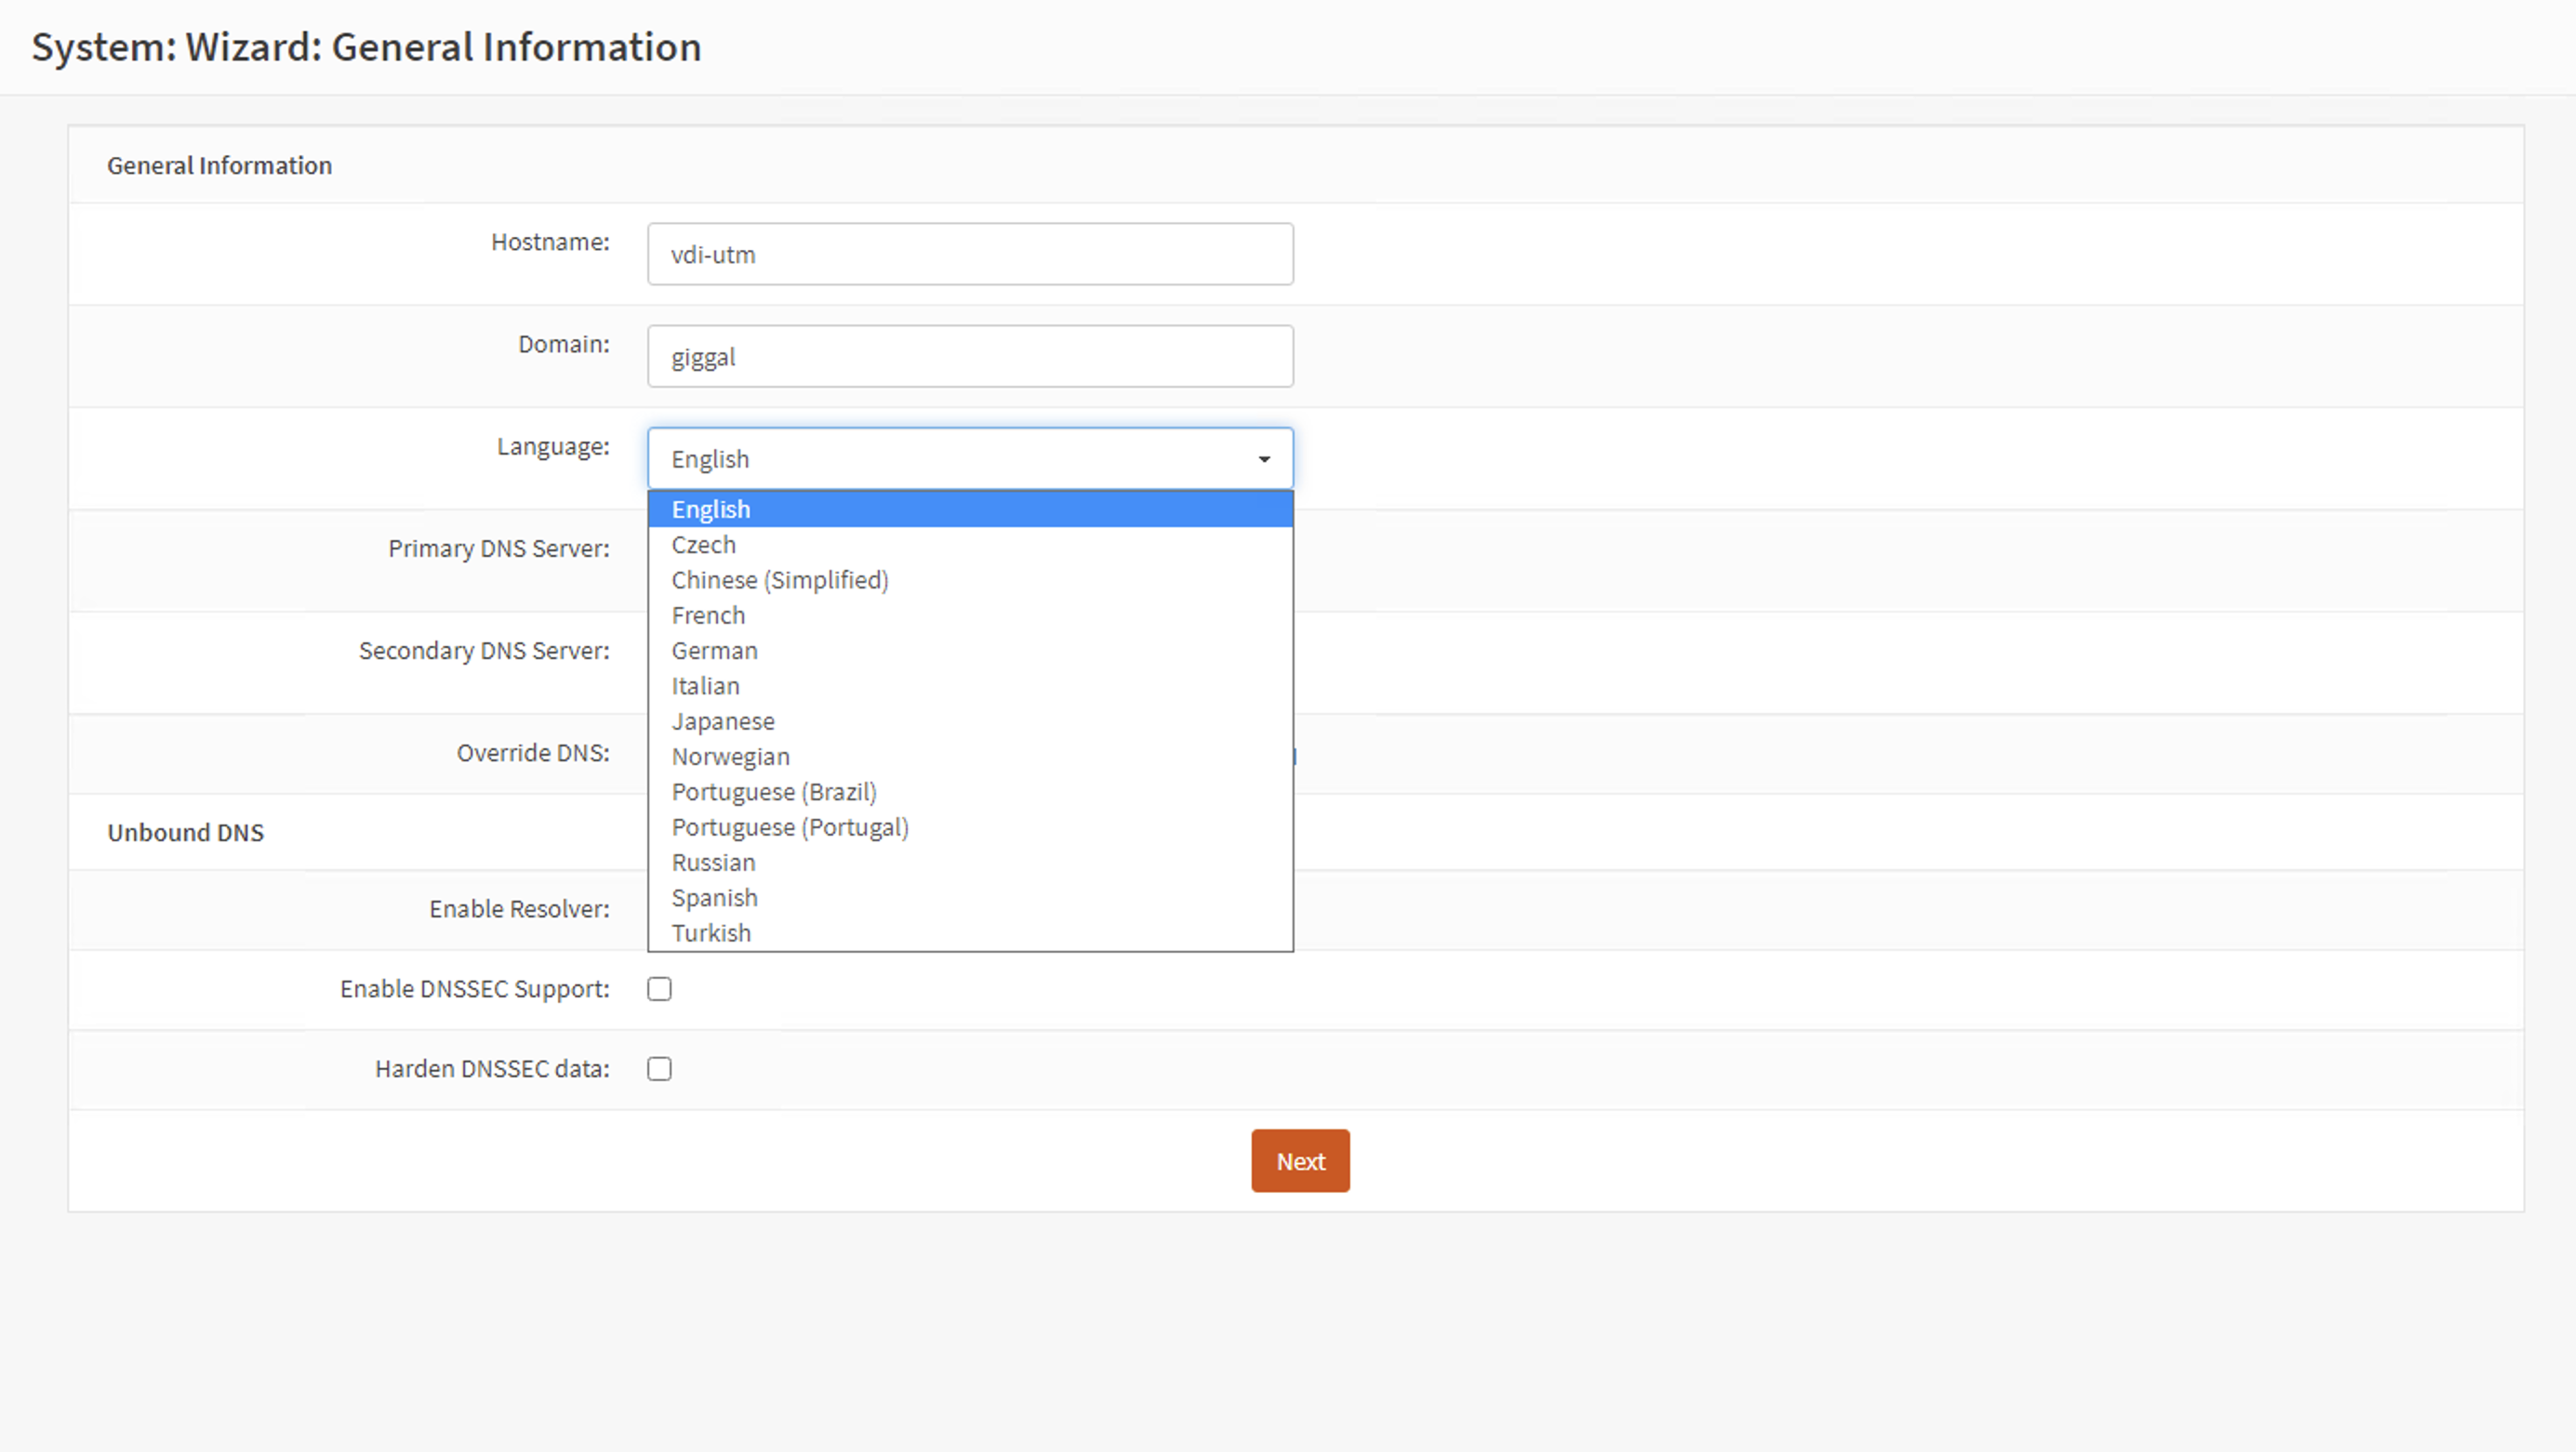Choose German language option
This screenshot has height=1452, width=2576.
click(x=715, y=651)
